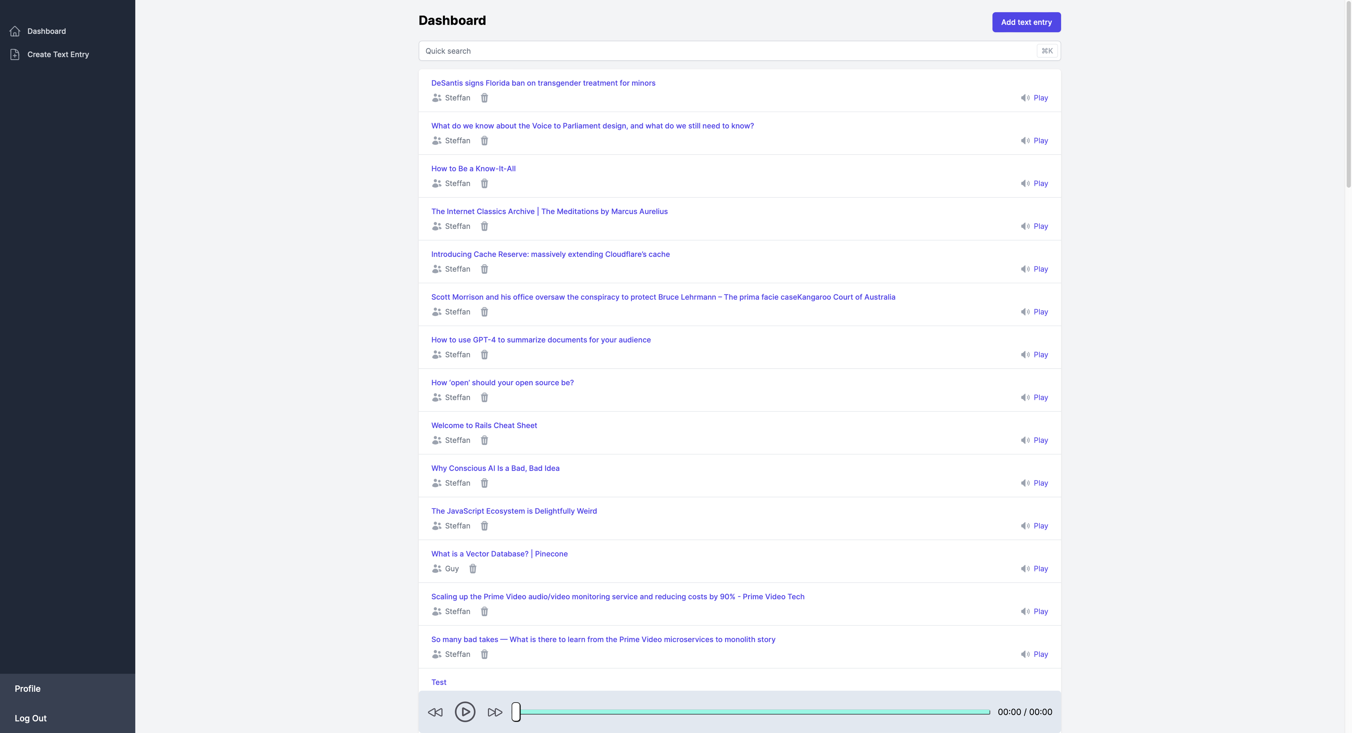Open the article Why Conscious AI Is a Bad, Bad Idea
The width and height of the screenshot is (1352, 733).
(x=495, y=468)
